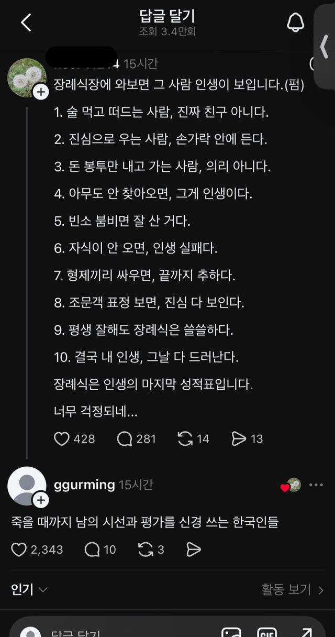Repost ggurming's reply
Image resolution: width=335 pixels, height=637 pixels.
coord(145,550)
